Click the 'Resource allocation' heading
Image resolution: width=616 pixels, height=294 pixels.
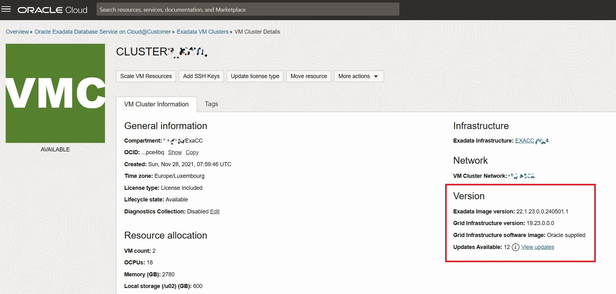(166, 235)
